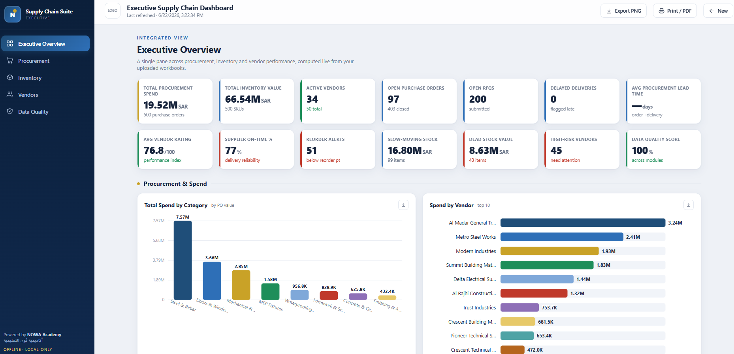Open the Vendors menu item

[45, 94]
